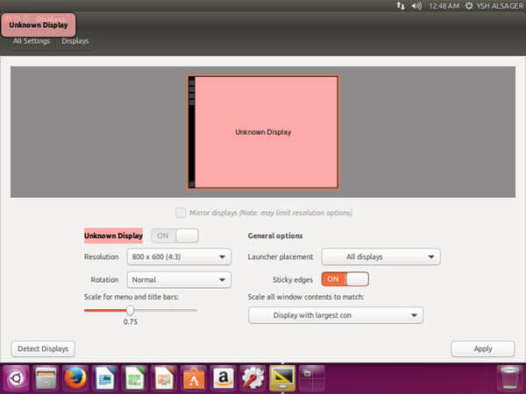Open System Settings wrench-gear icon
The image size is (526, 394).
252,378
